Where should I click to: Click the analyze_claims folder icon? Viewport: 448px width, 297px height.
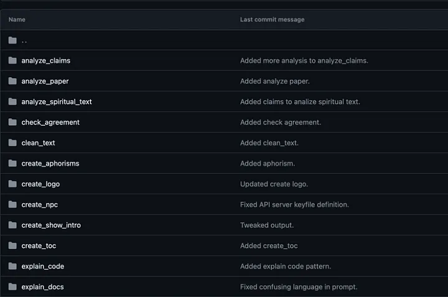(12, 60)
